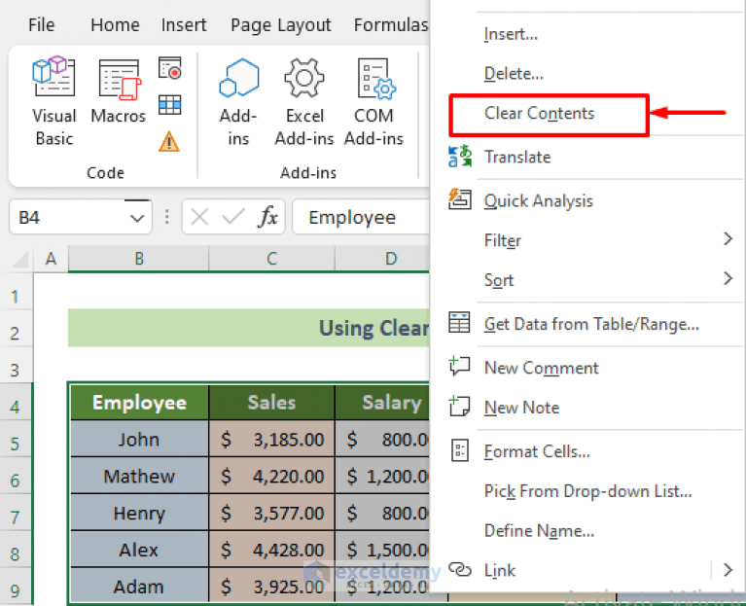
Task: Select column A header
Action: coord(51,260)
